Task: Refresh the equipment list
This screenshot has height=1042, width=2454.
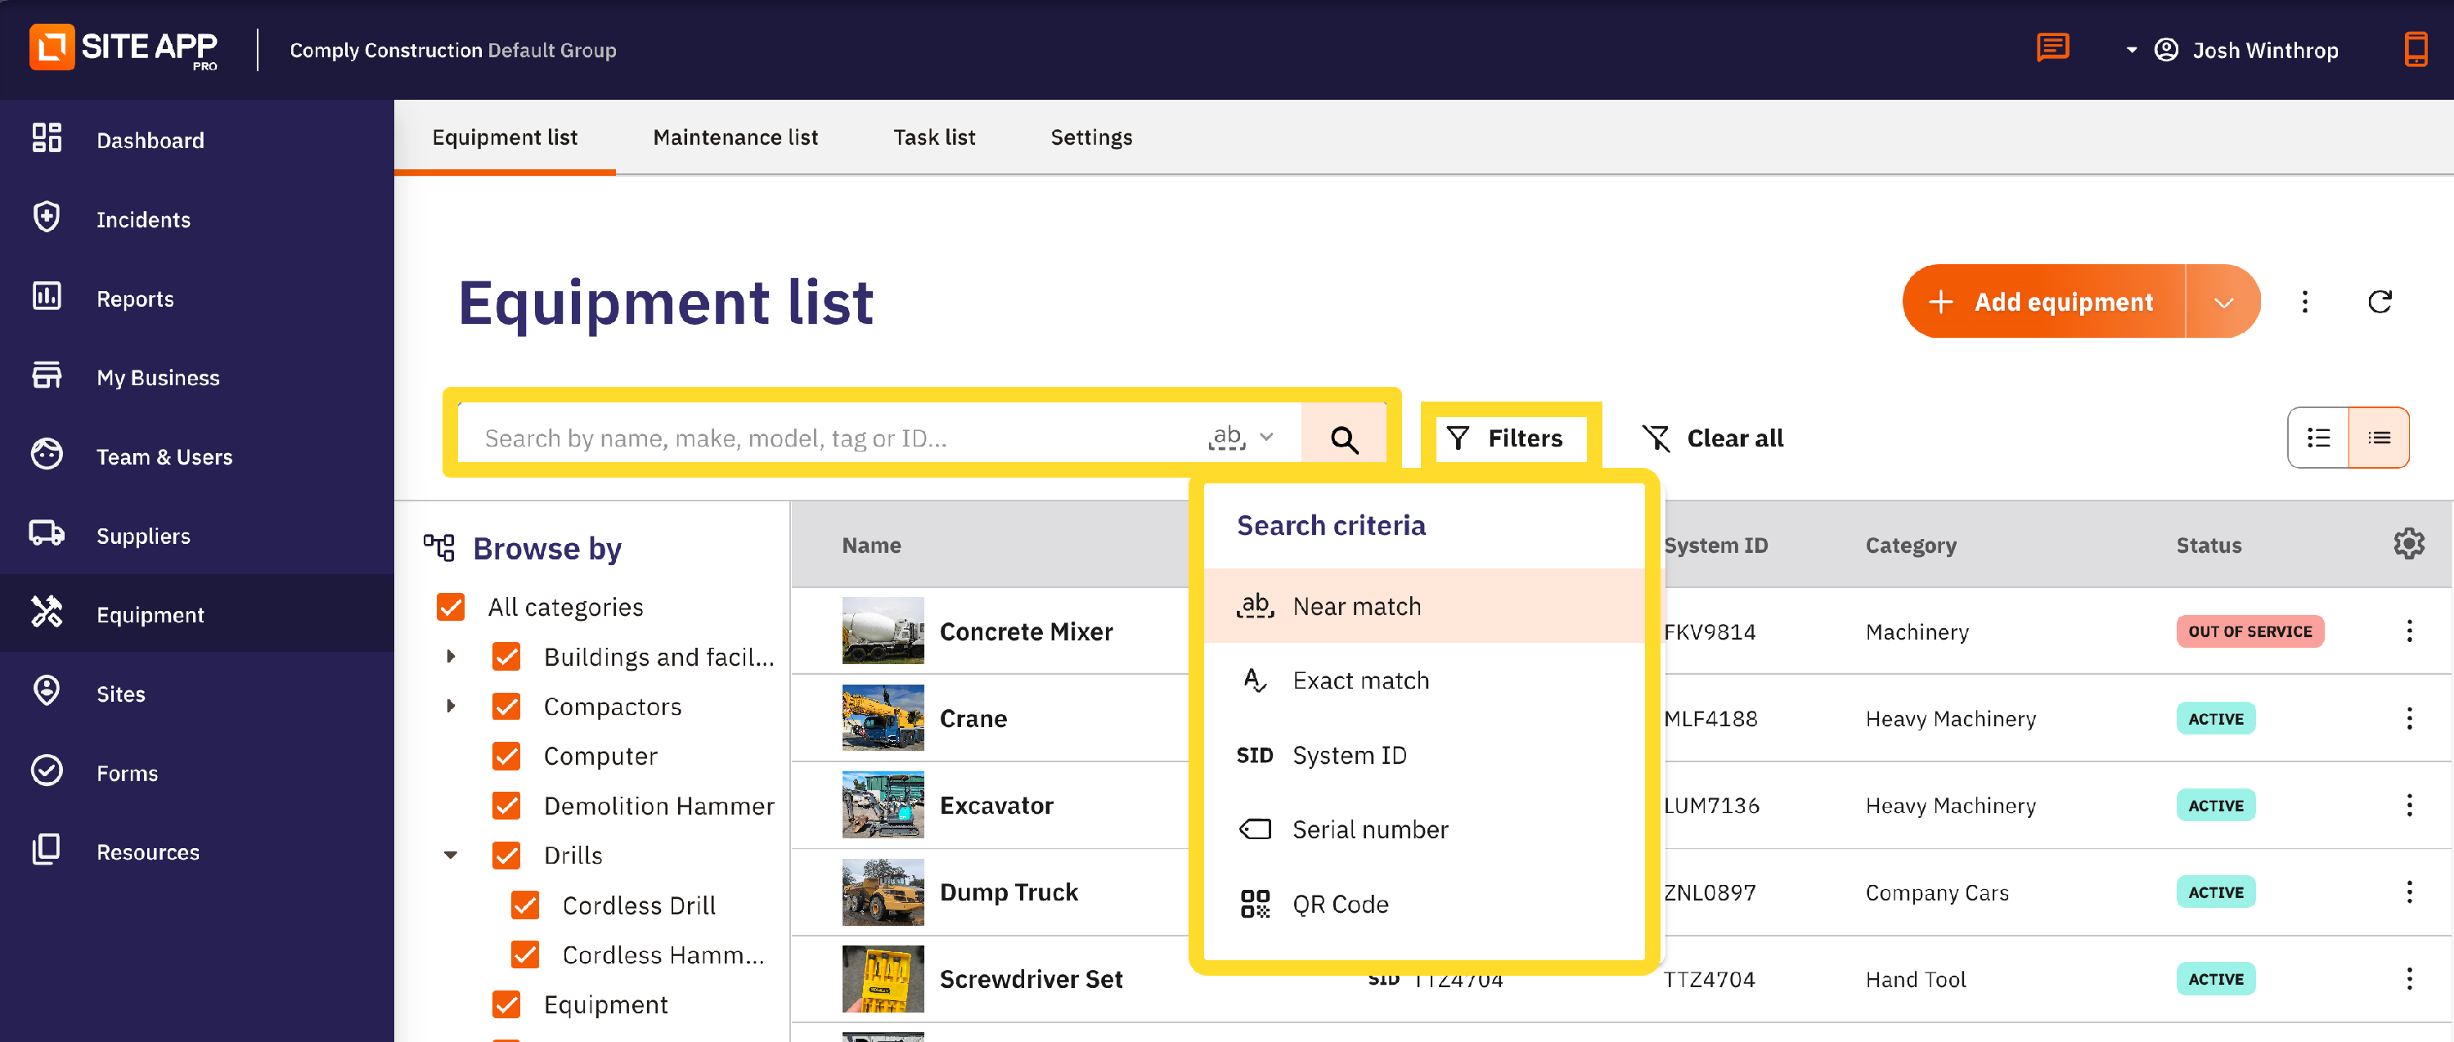Action: click(2379, 302)
